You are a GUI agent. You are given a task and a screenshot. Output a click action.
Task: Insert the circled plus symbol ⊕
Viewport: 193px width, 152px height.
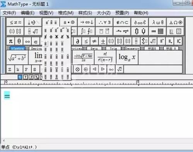click(86, 69)
